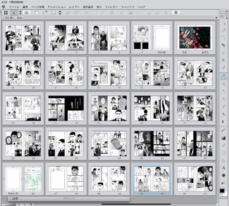Viewport: 229px width, 206px height.
Task: Click stepper arrows beside the Clip Studio icon
Action: pos(20,13)
